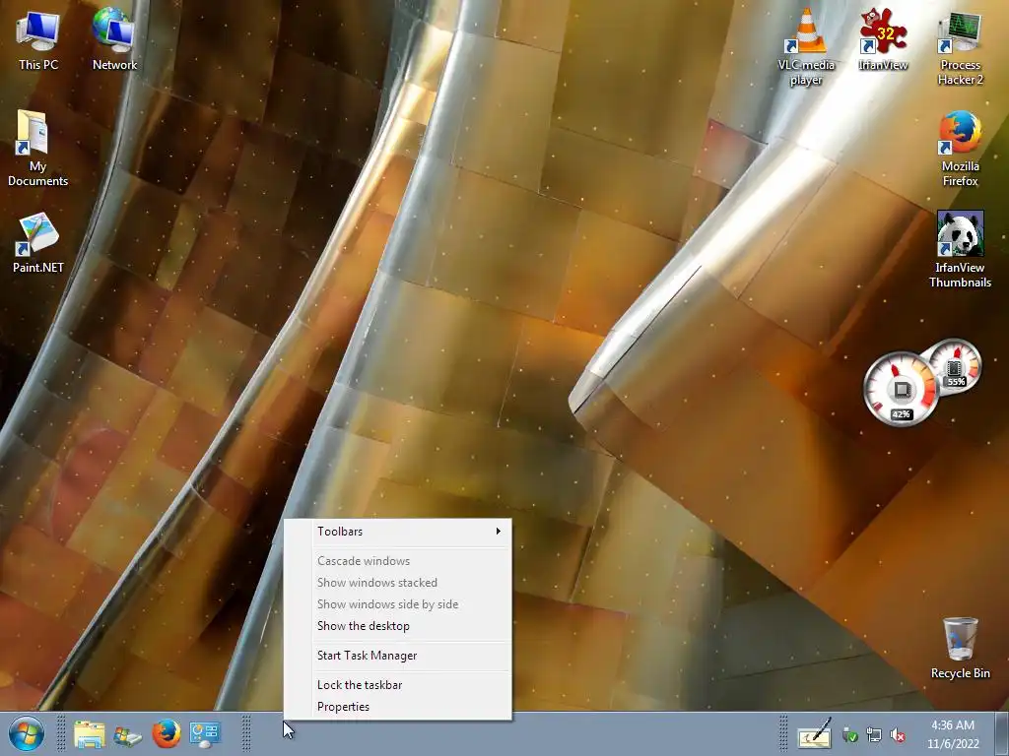Open the Control Panel taskbar icon
This screenshot has width=1009, height=756.
coord(205,733)
